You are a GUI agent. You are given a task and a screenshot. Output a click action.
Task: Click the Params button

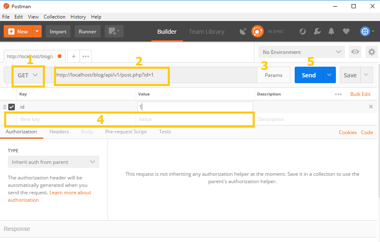click(274, 75)
